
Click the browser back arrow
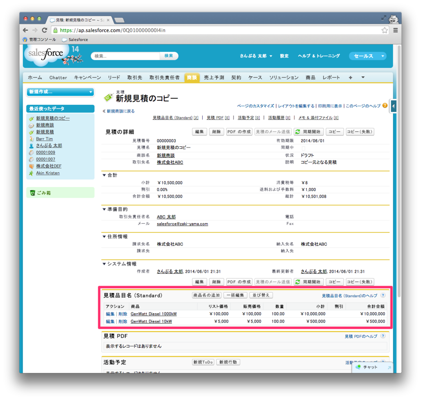point(25,30)
